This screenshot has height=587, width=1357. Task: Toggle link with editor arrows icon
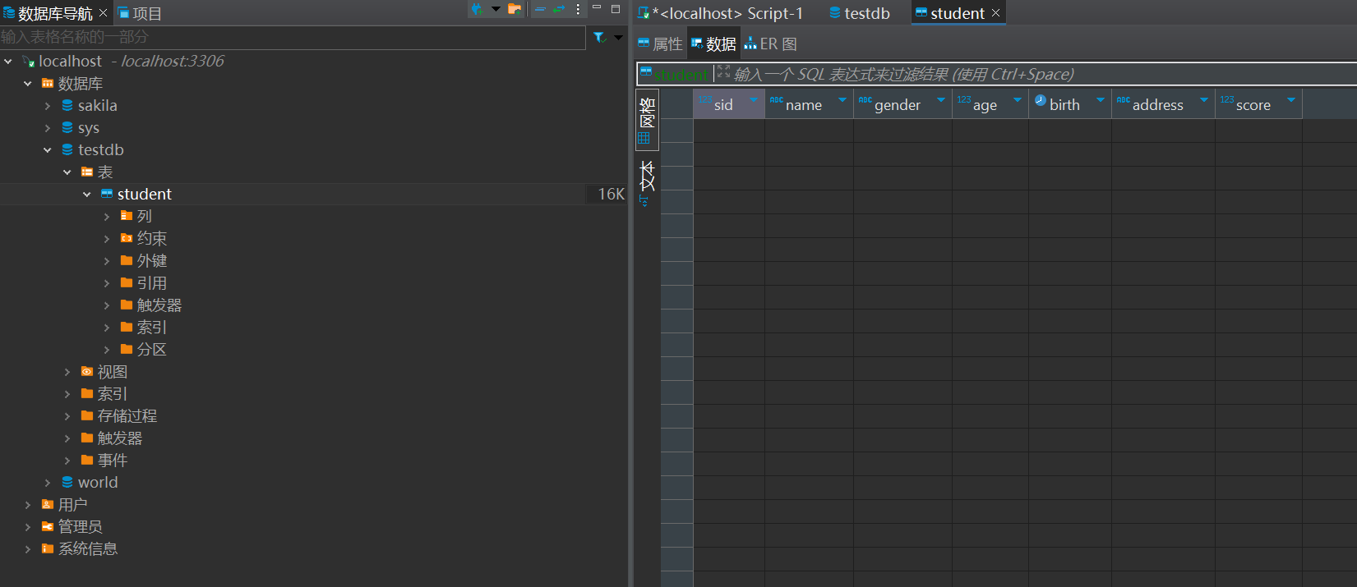559,9
